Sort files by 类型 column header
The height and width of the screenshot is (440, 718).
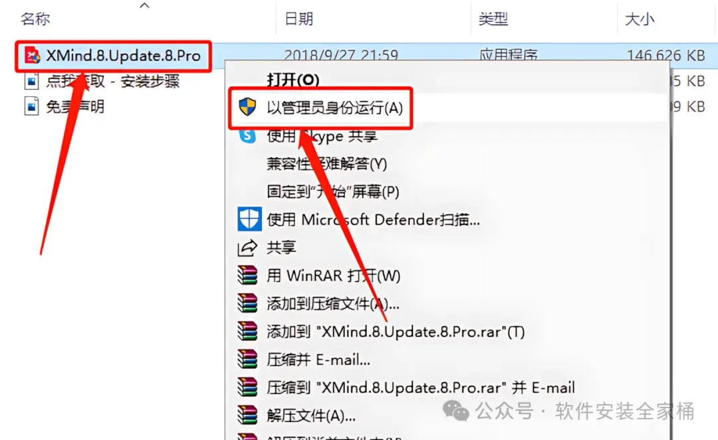493,19
